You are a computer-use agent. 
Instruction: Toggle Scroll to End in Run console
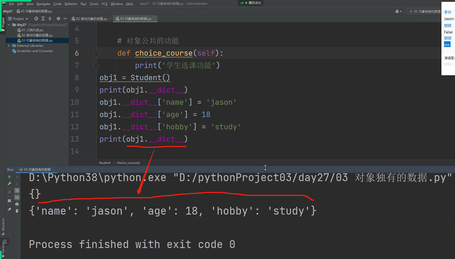(17, 197)
